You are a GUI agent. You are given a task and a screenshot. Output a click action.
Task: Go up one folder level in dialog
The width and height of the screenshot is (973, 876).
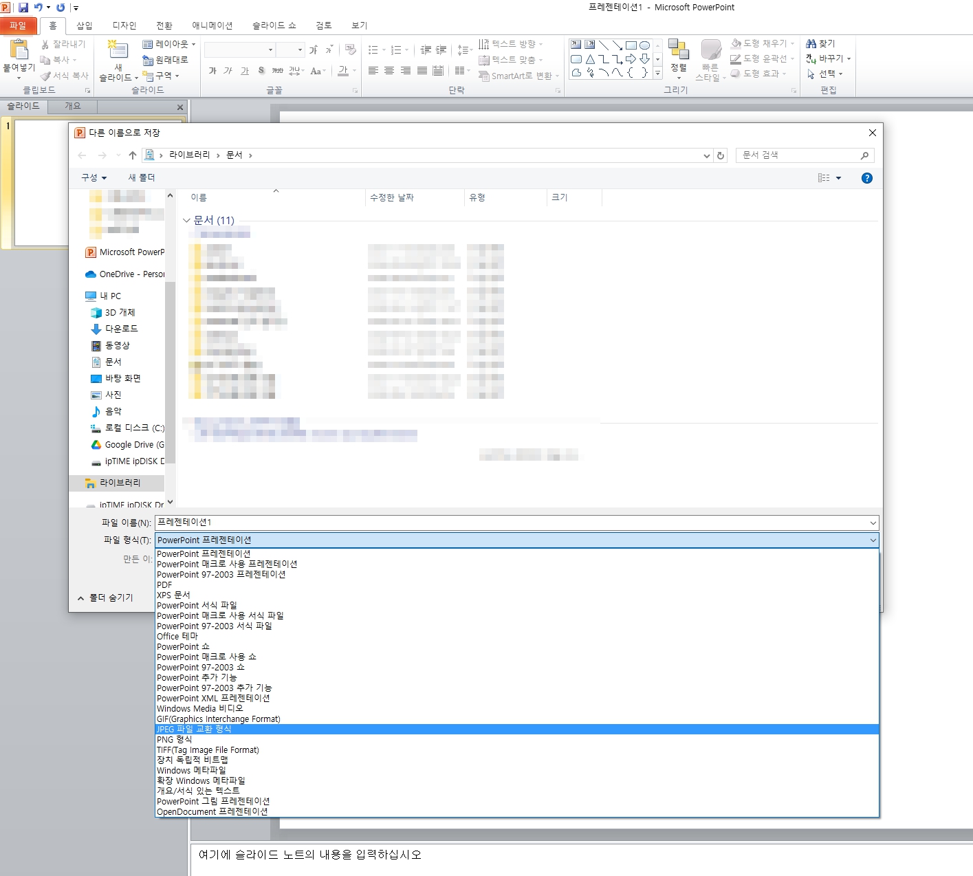133,155
